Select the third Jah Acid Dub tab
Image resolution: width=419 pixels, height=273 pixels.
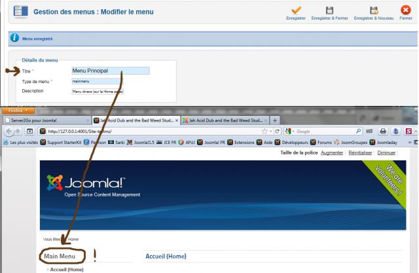pyautogui.click(x=225, y=120)
